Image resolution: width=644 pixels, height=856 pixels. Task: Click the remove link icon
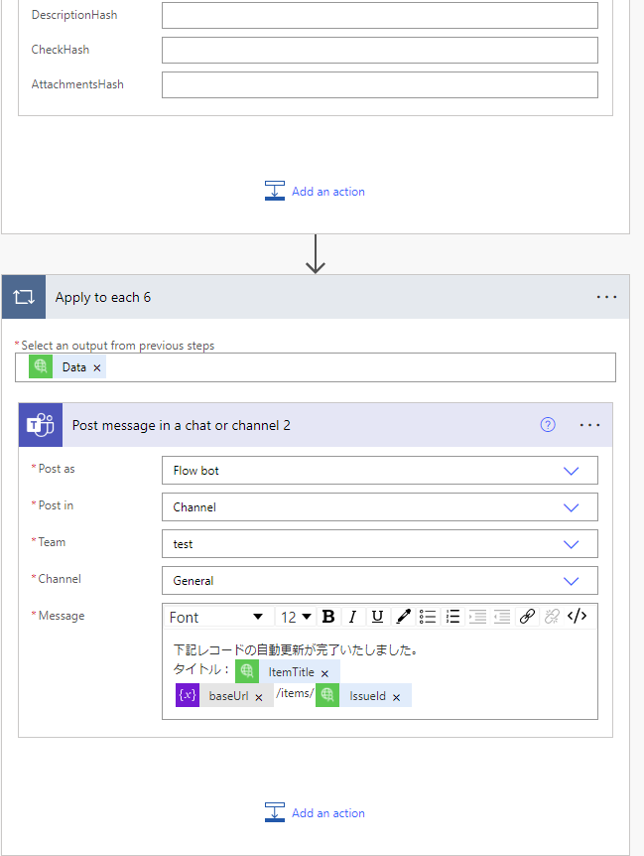pos(552,617)
